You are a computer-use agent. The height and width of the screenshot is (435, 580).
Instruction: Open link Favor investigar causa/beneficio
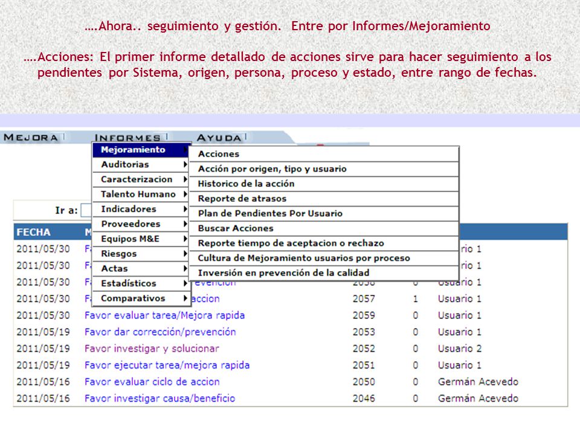159,398
